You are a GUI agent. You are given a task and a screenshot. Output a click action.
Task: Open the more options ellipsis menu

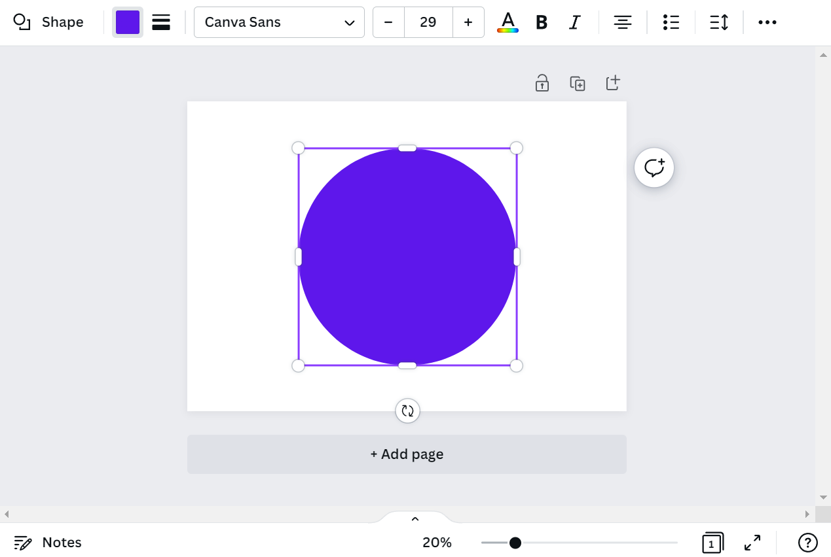767,22
